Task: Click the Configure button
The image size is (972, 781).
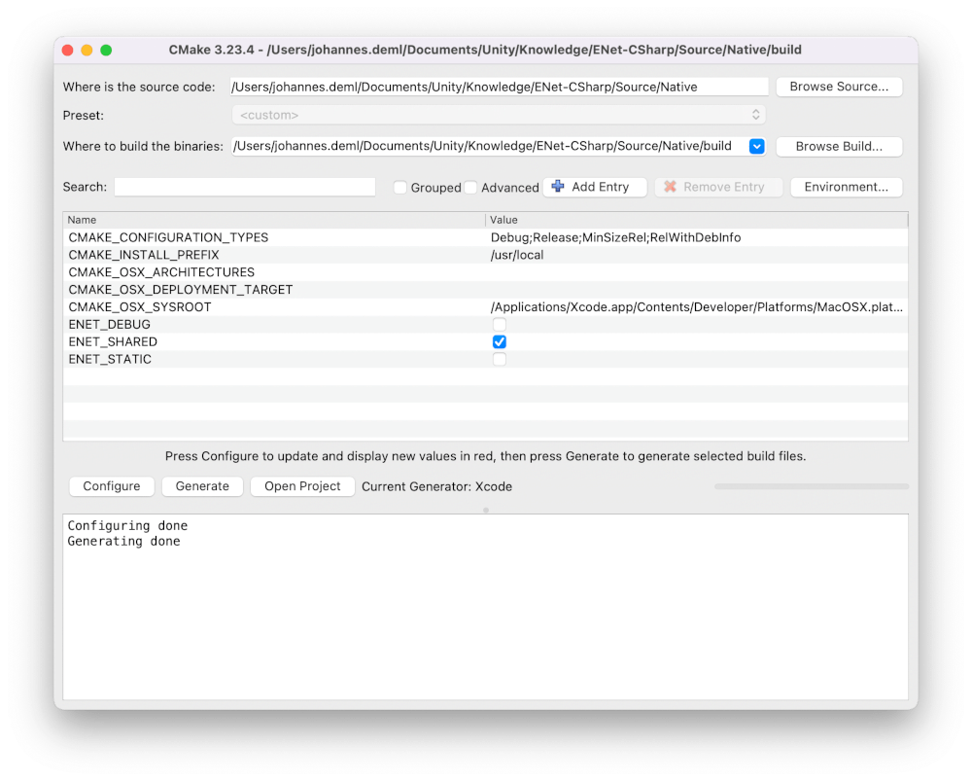Action: [112, 486]
